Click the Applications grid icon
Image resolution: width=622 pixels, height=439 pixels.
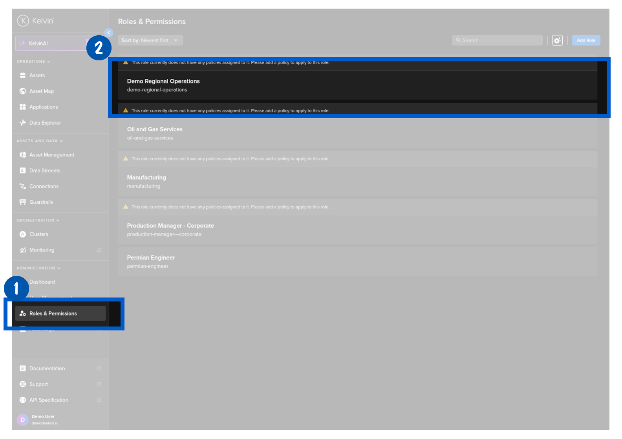[x=23, y=107]
